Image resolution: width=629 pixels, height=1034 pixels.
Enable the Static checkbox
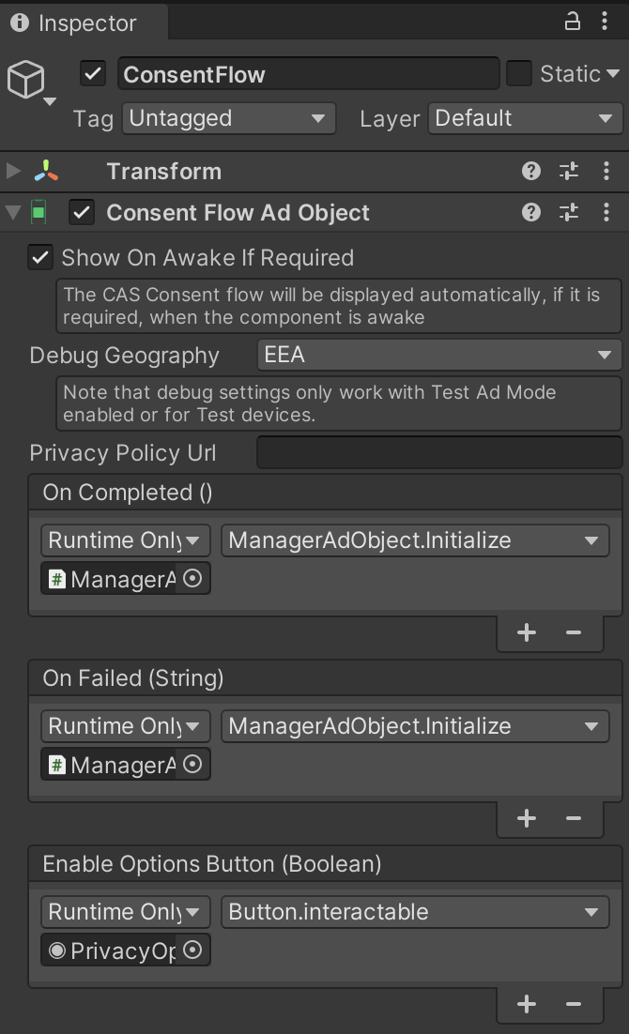(519, 74)
